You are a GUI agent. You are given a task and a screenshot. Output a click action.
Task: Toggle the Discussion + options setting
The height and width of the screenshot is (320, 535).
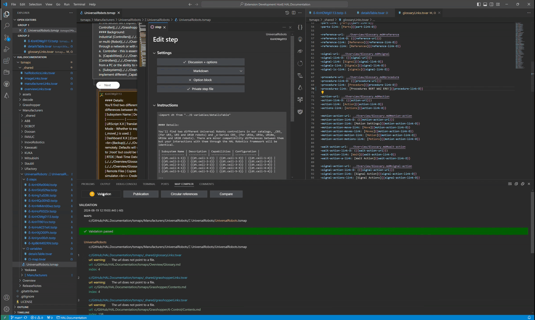tap(201, 62)
